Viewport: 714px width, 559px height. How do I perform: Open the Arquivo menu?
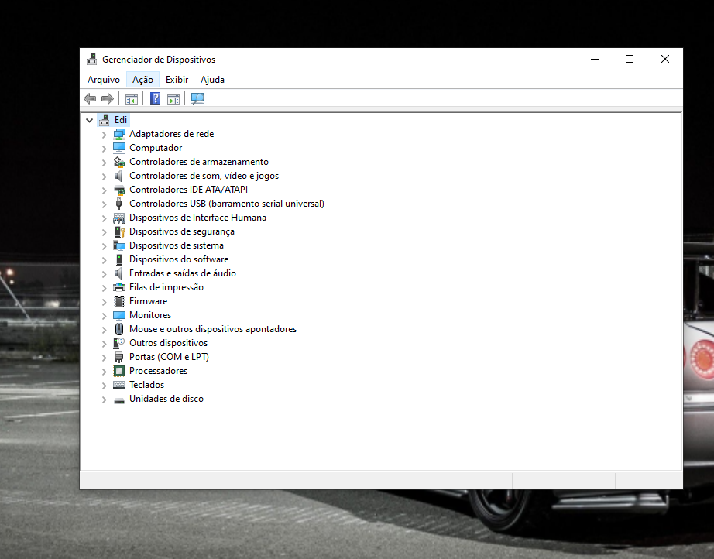[x=104, y=80]
